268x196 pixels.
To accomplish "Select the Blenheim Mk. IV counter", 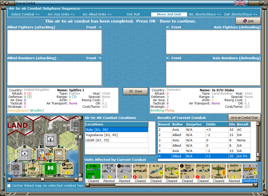I will click(172, 171).
